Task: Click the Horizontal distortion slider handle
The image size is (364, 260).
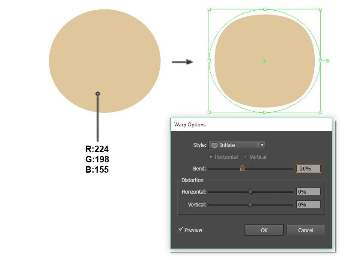Action: (251, 192)
